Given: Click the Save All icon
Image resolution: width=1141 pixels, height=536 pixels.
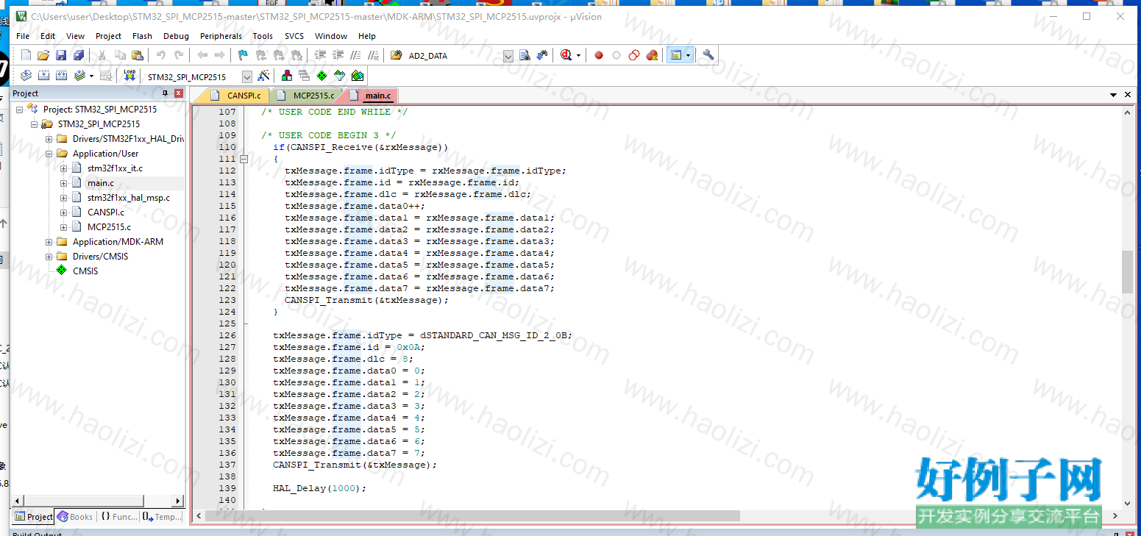Looking at the screenshot, I should [79, 55].
